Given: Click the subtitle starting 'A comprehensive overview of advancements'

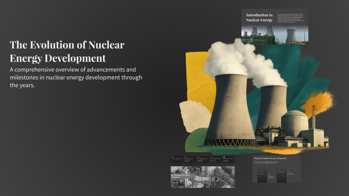Looking at the screenshot, I should pos(76,77).
